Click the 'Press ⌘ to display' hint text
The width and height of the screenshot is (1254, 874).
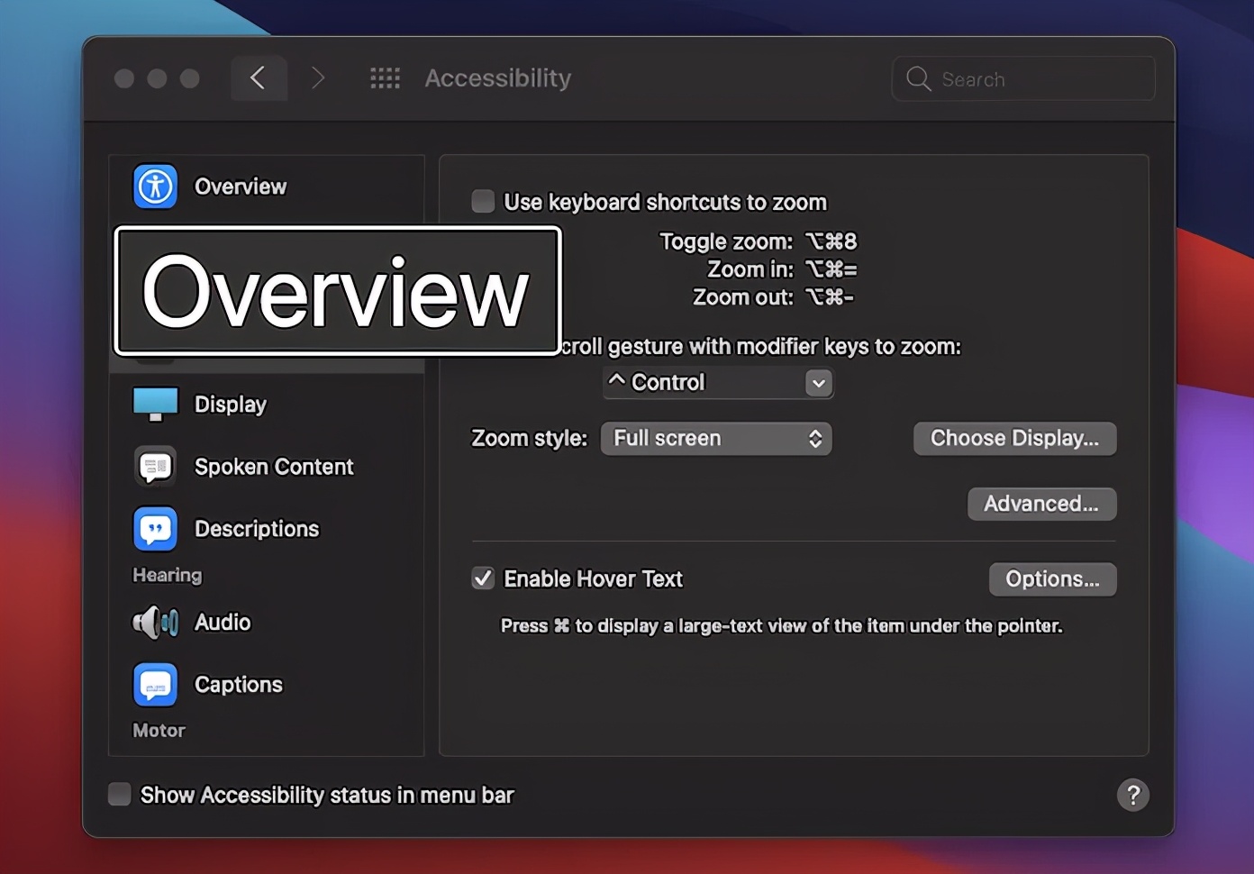pyautogui.click(x=782, y=626)
